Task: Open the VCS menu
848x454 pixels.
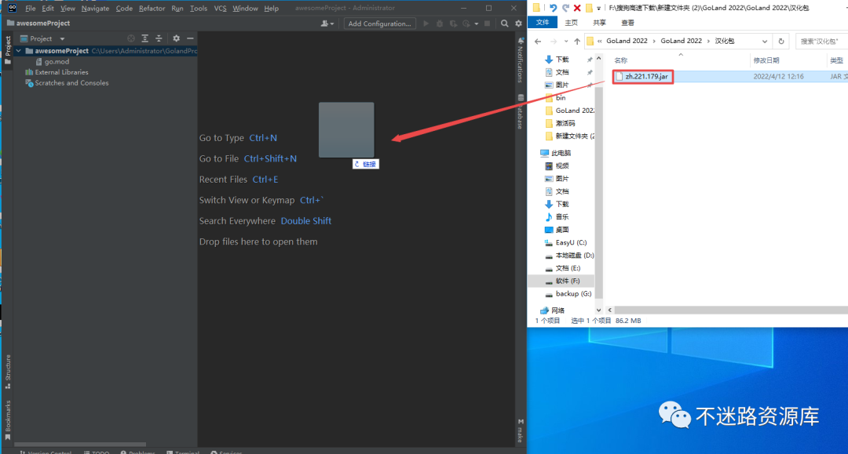Action: pos(220,8)
